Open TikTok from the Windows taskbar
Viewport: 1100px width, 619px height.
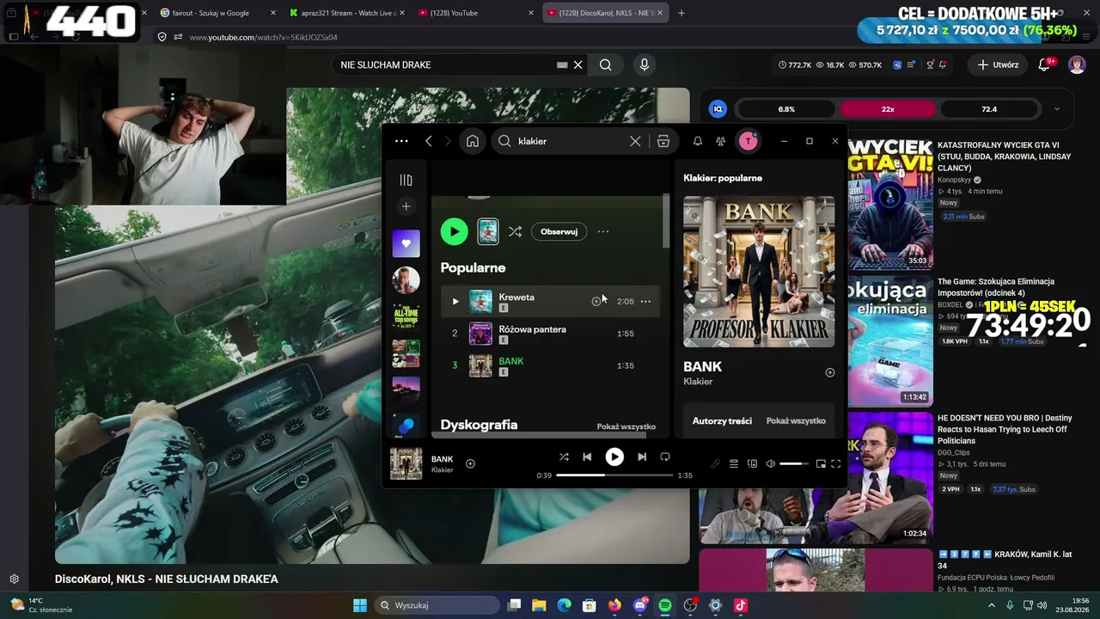(741, 605)
